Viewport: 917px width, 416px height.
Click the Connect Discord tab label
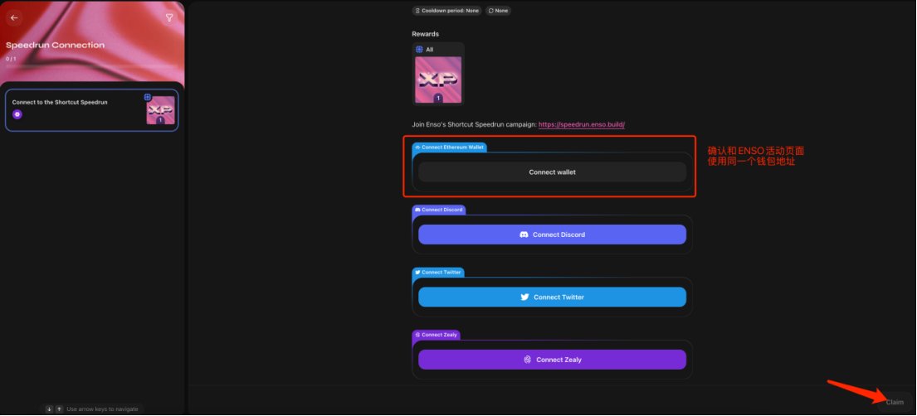(439, 210)
